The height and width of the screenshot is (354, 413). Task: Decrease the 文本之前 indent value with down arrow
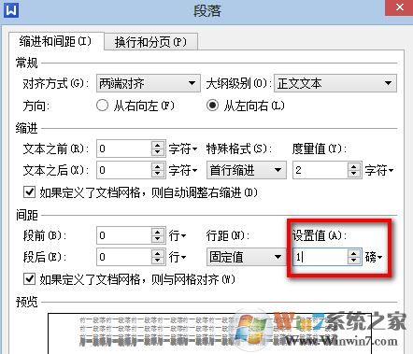pyautogui.click(x=158, y=152)
